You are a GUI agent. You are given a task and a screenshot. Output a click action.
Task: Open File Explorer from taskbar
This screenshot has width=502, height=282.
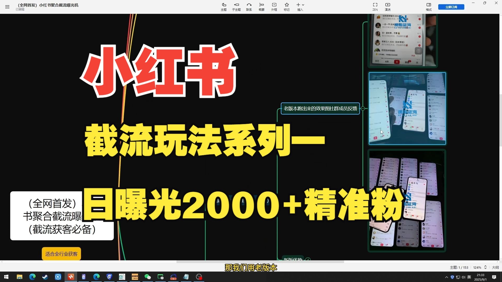(20, 277)
